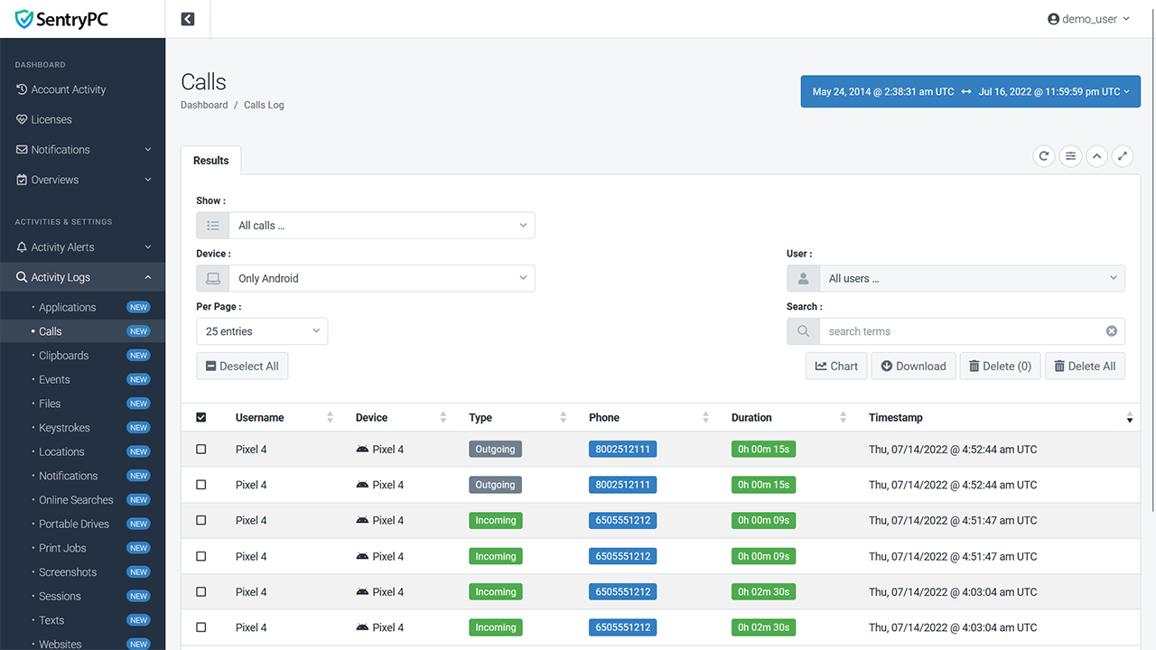
Task: Expand the Activity Alerts menu
Action: click(x=82, y=247)
